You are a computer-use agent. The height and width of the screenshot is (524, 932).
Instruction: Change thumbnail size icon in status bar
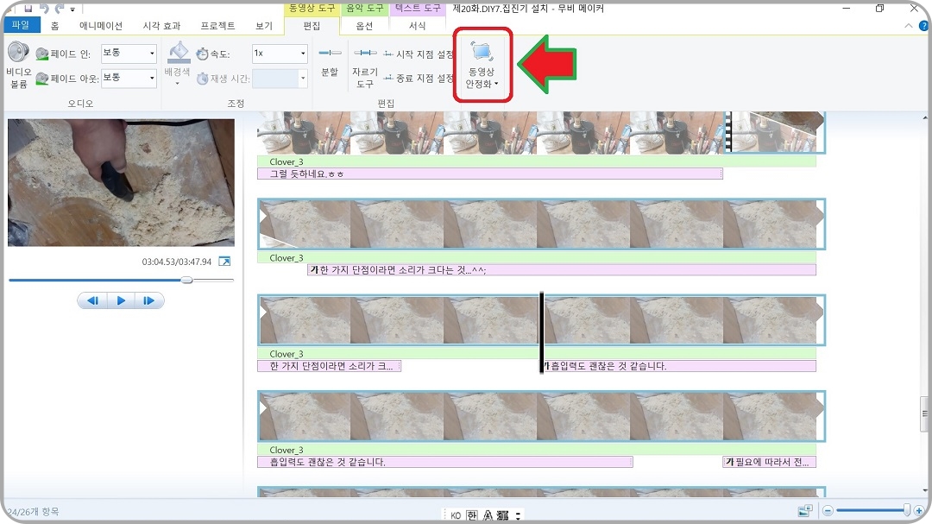point(805,510)
